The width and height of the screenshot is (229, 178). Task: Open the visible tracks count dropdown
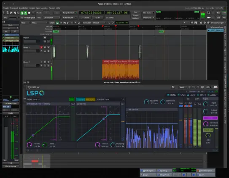pos(186,23)
